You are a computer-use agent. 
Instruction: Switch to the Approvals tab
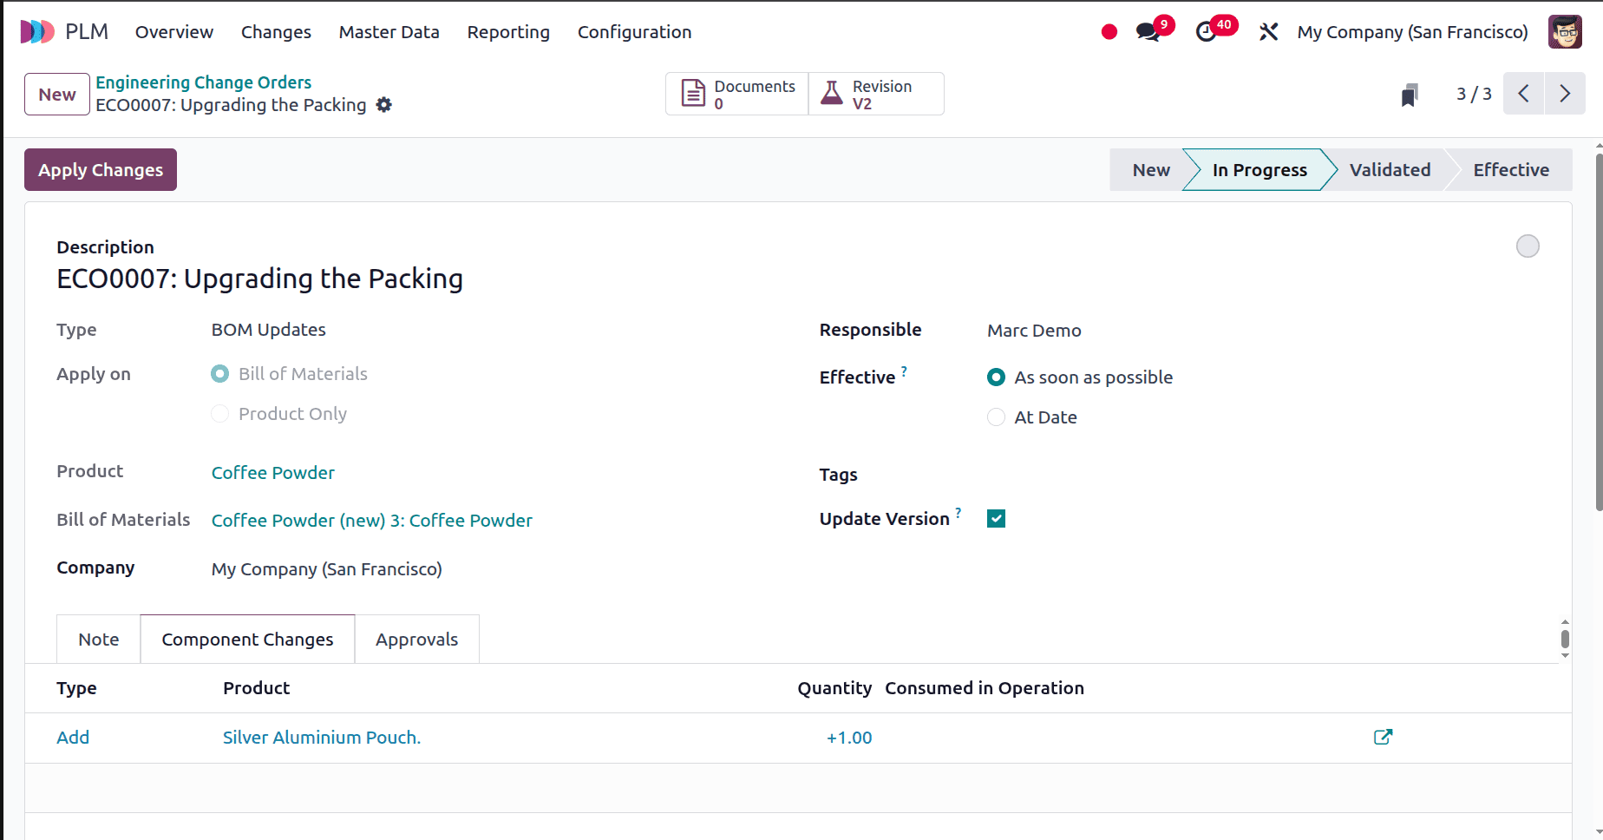click(416, 640)
